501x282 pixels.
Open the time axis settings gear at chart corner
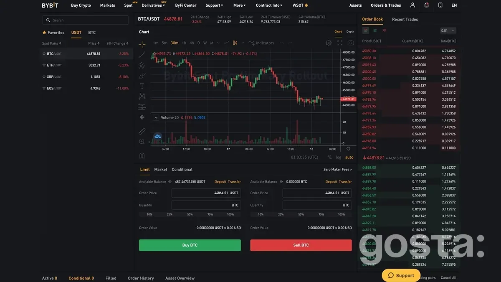349,149
